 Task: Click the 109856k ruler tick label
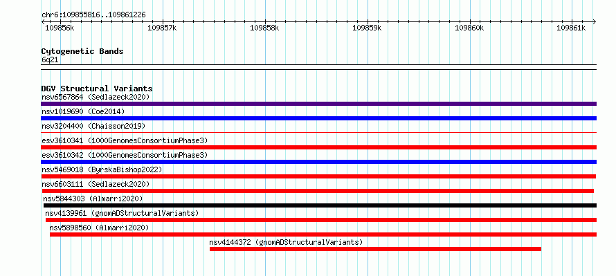pyautogui.click(x=60, y=28)
